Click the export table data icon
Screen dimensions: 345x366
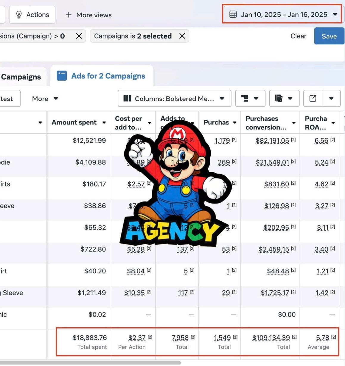[x=313, y=99]
